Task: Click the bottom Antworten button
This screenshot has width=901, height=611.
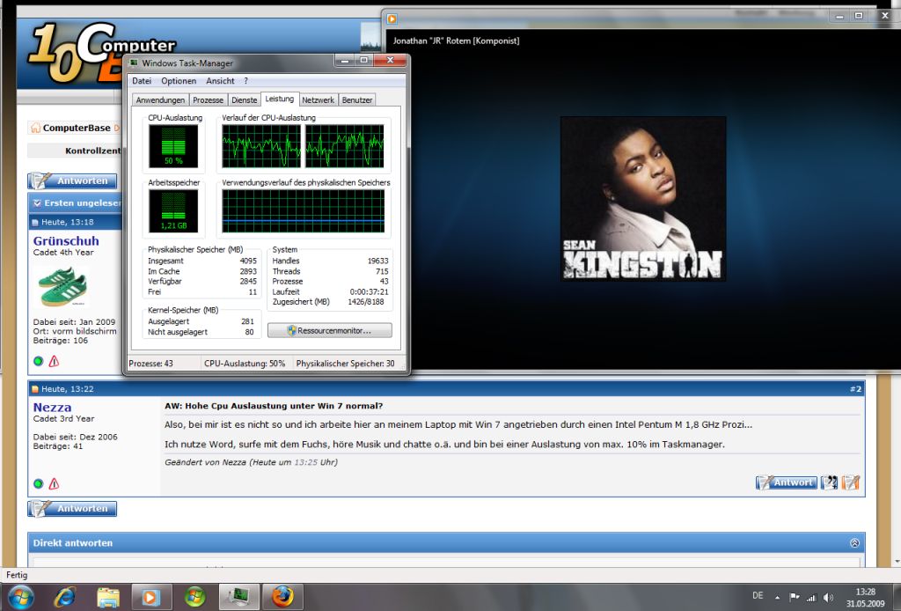Action: coord(72,509)
